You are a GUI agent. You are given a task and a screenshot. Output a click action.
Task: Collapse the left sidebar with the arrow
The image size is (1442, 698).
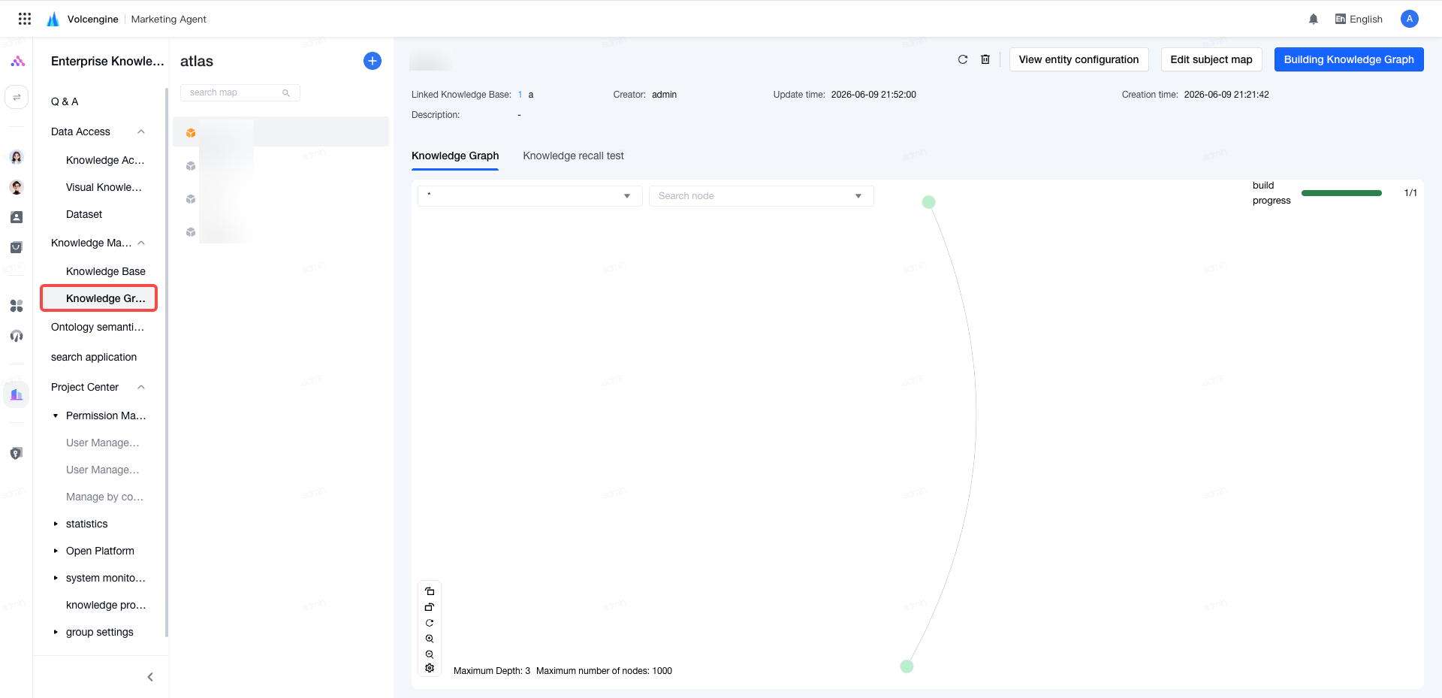(x=150, y=677)
